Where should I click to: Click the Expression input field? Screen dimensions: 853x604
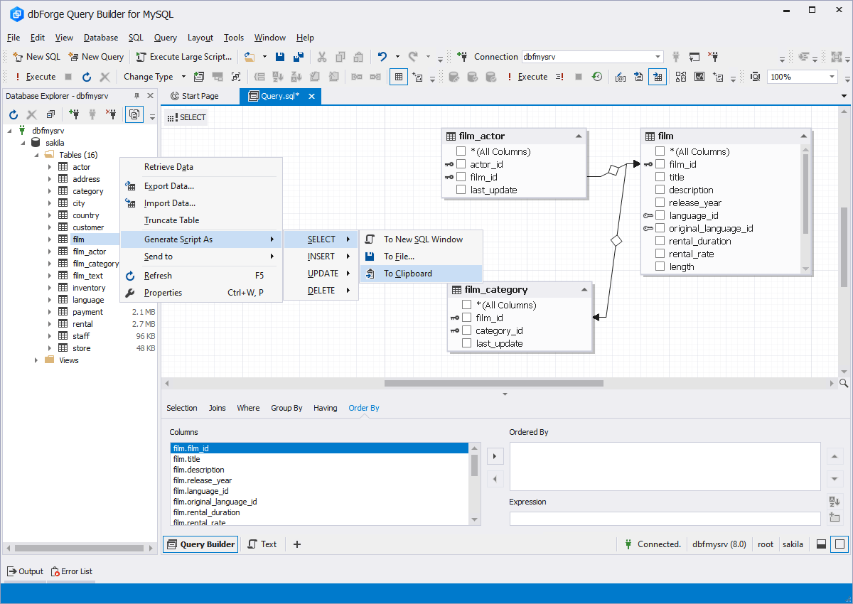pyautogui.click(x=664, y=518)
